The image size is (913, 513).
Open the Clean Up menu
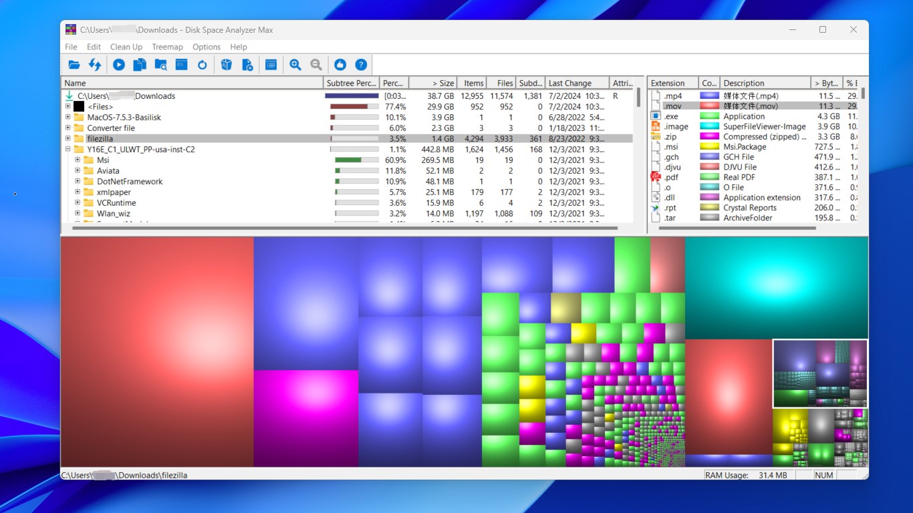click(126, 47)
